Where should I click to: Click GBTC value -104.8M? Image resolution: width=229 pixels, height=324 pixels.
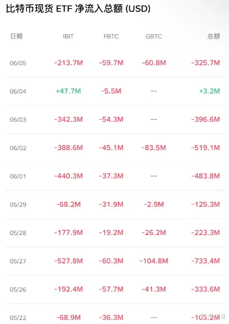click(154, 261)
